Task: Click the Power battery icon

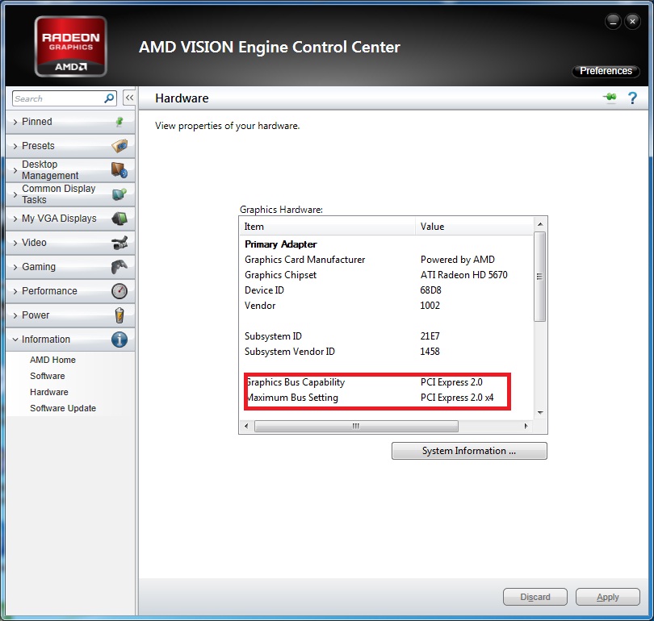Action: click(119, 315)
